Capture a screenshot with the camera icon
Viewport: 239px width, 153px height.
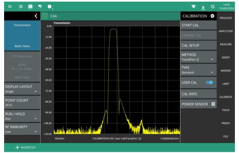[x=30, y=7]
